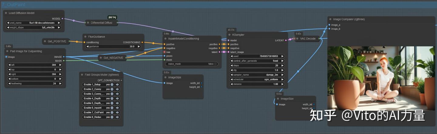
Task: Toggle noise_mask in InpaintModelConditioning
Action: (191, 64)
